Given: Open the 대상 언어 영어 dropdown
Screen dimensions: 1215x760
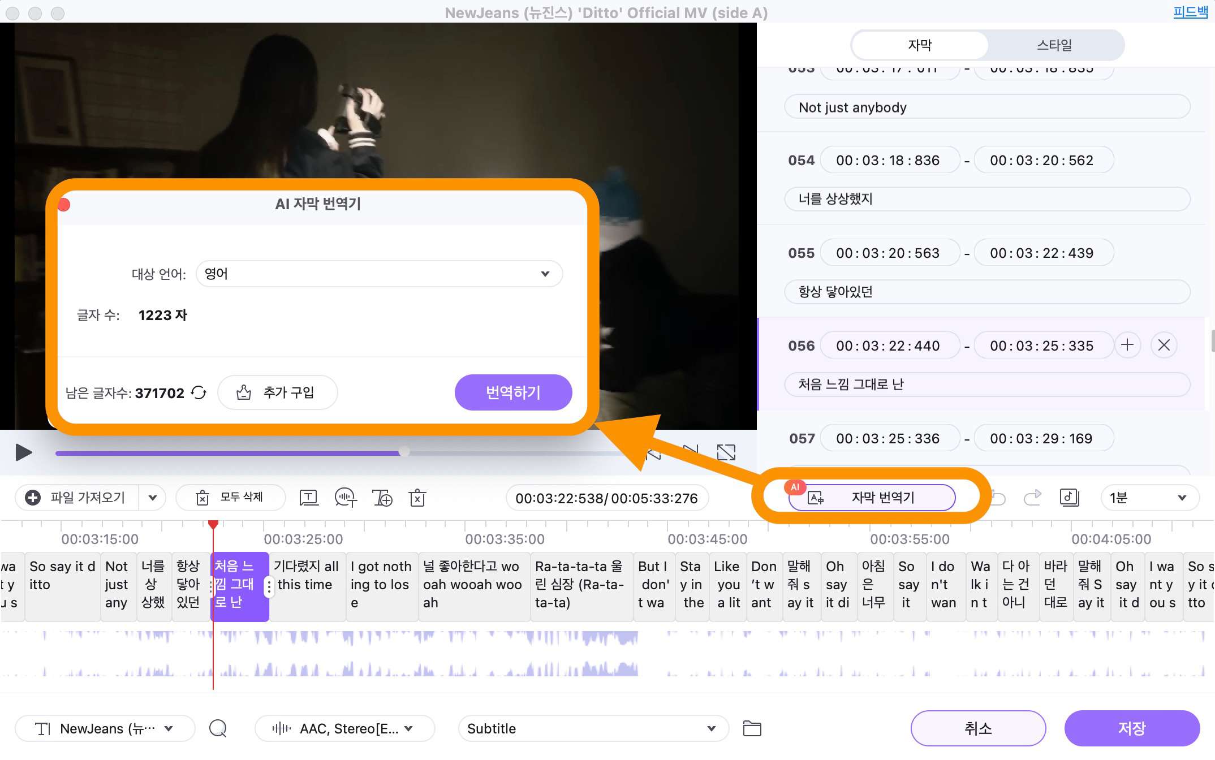Looking at the screenshot, I should (x=379, y=274).
